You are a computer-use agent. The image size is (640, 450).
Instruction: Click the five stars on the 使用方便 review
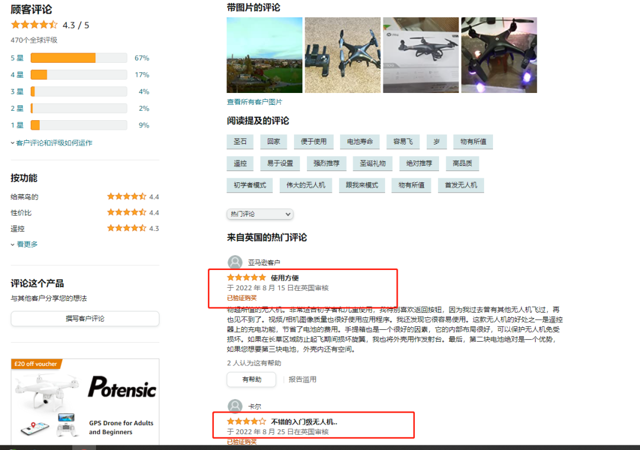[247, 277]
